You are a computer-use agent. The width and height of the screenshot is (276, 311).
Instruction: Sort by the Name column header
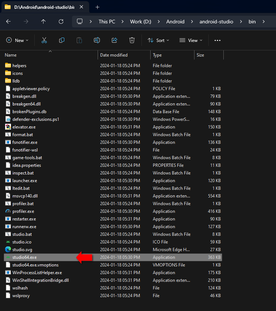point(11,55)
